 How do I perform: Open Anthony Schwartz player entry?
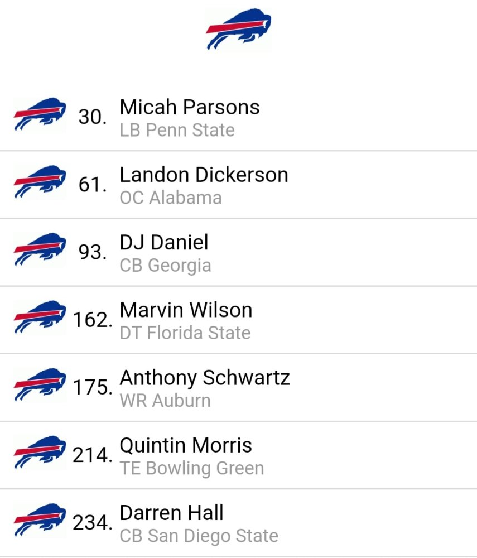coord(238,388)
